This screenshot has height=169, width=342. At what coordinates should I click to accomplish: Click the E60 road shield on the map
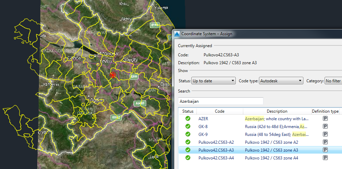[x=134, y=76]
